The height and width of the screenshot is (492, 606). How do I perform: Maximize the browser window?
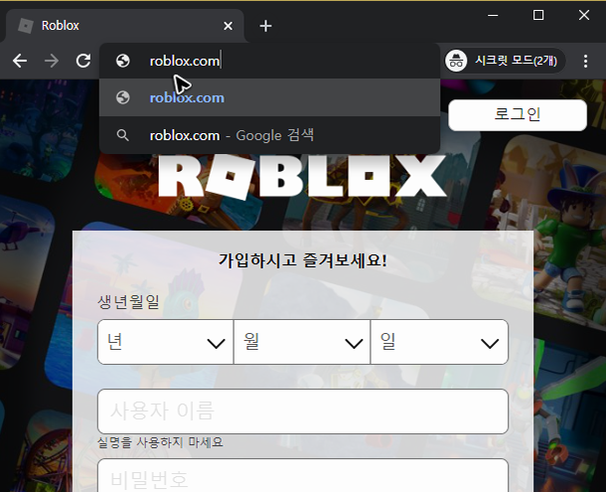538,16
